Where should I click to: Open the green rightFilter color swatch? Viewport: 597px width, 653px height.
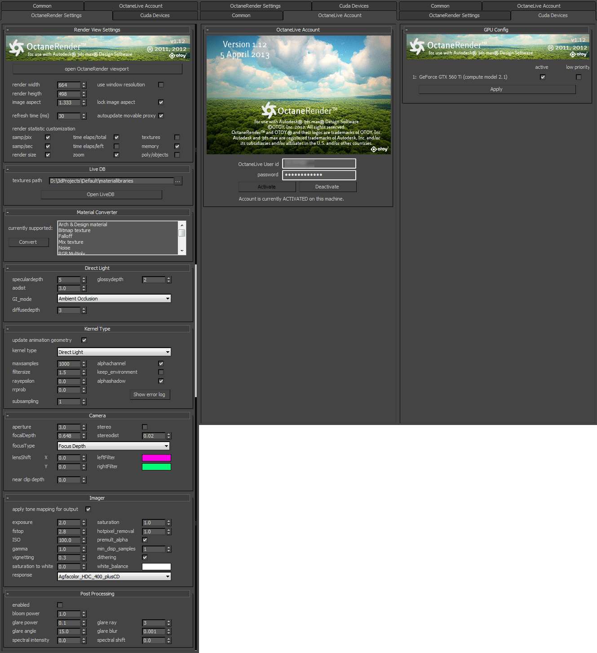tap(156, 467)
